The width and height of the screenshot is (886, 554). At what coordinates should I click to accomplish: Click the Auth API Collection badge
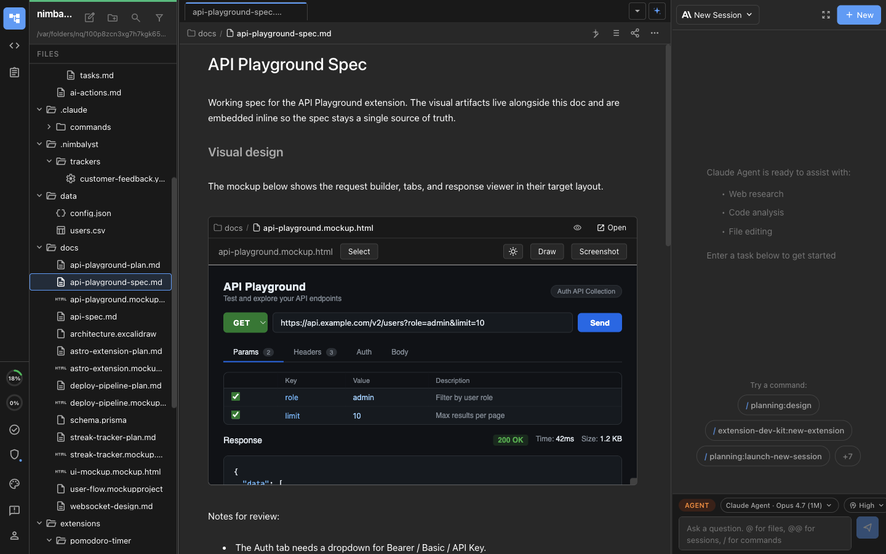[x=586, y=291]
